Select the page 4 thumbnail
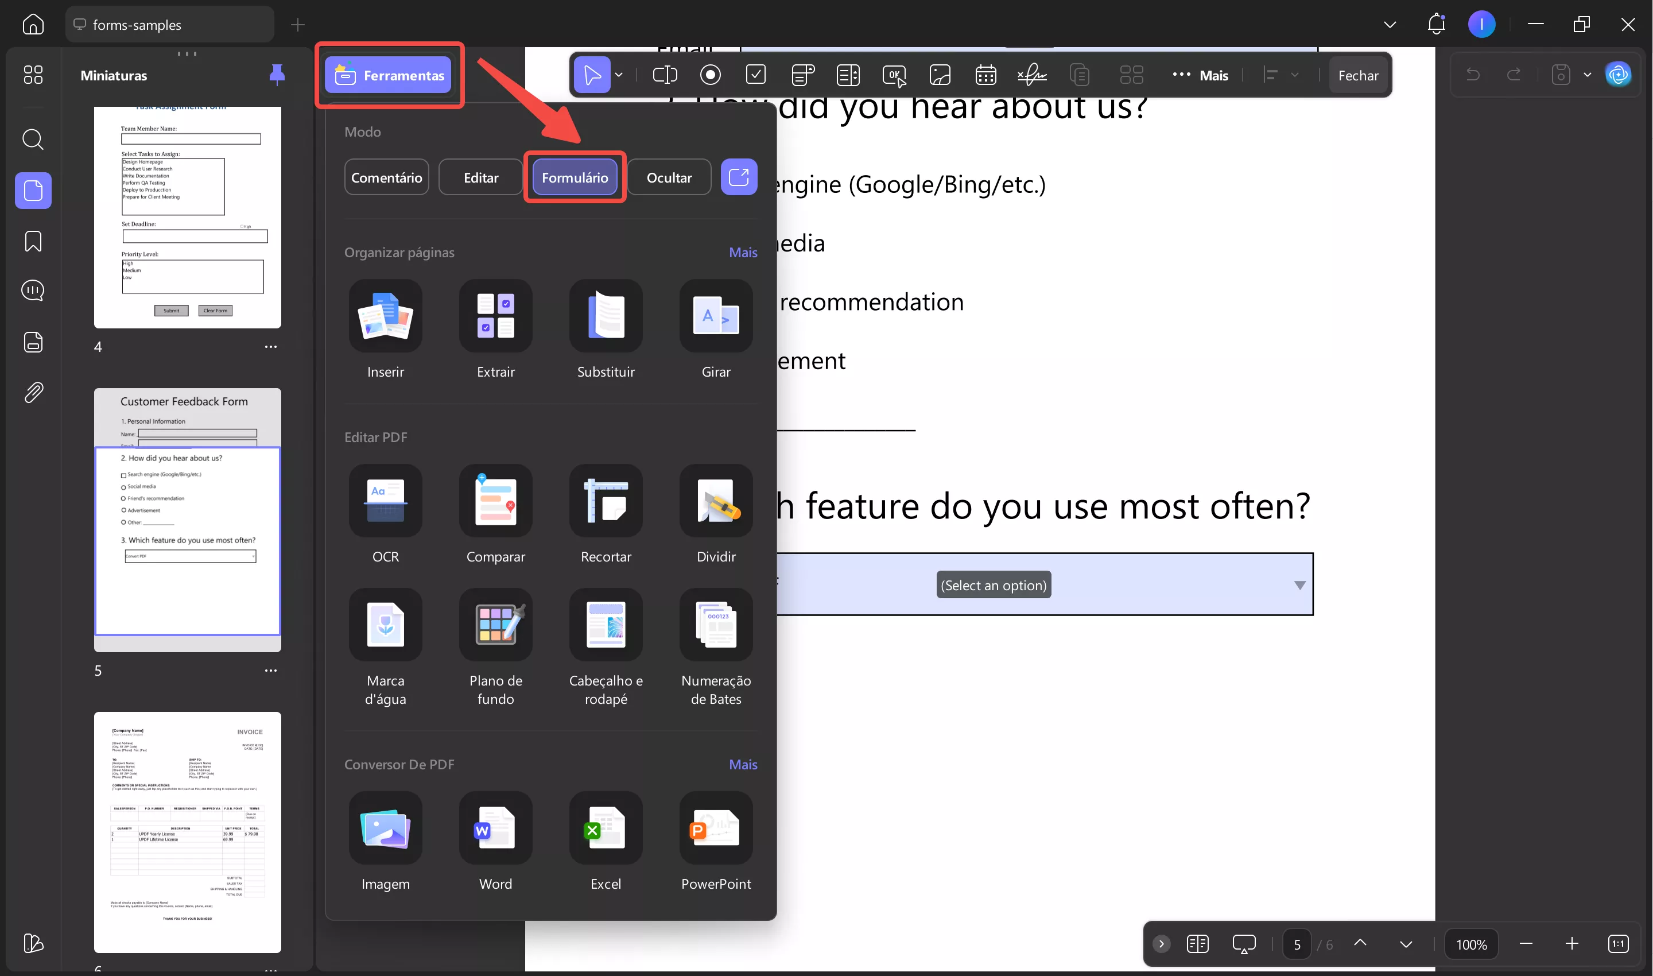 point(187,217)
